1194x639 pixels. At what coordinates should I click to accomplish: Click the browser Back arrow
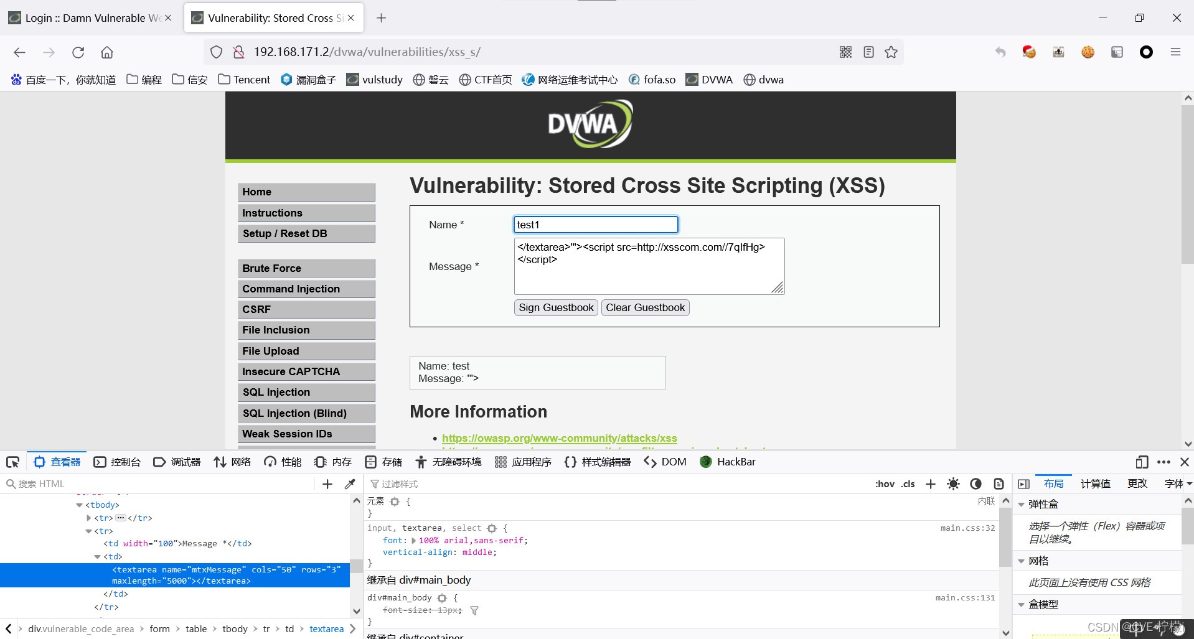[19, 52]
